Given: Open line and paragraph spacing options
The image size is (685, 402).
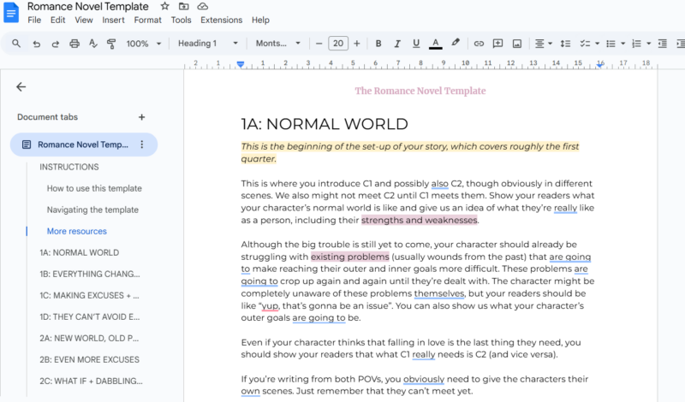Looking at the screenshot, I should (x=565, y=44).
